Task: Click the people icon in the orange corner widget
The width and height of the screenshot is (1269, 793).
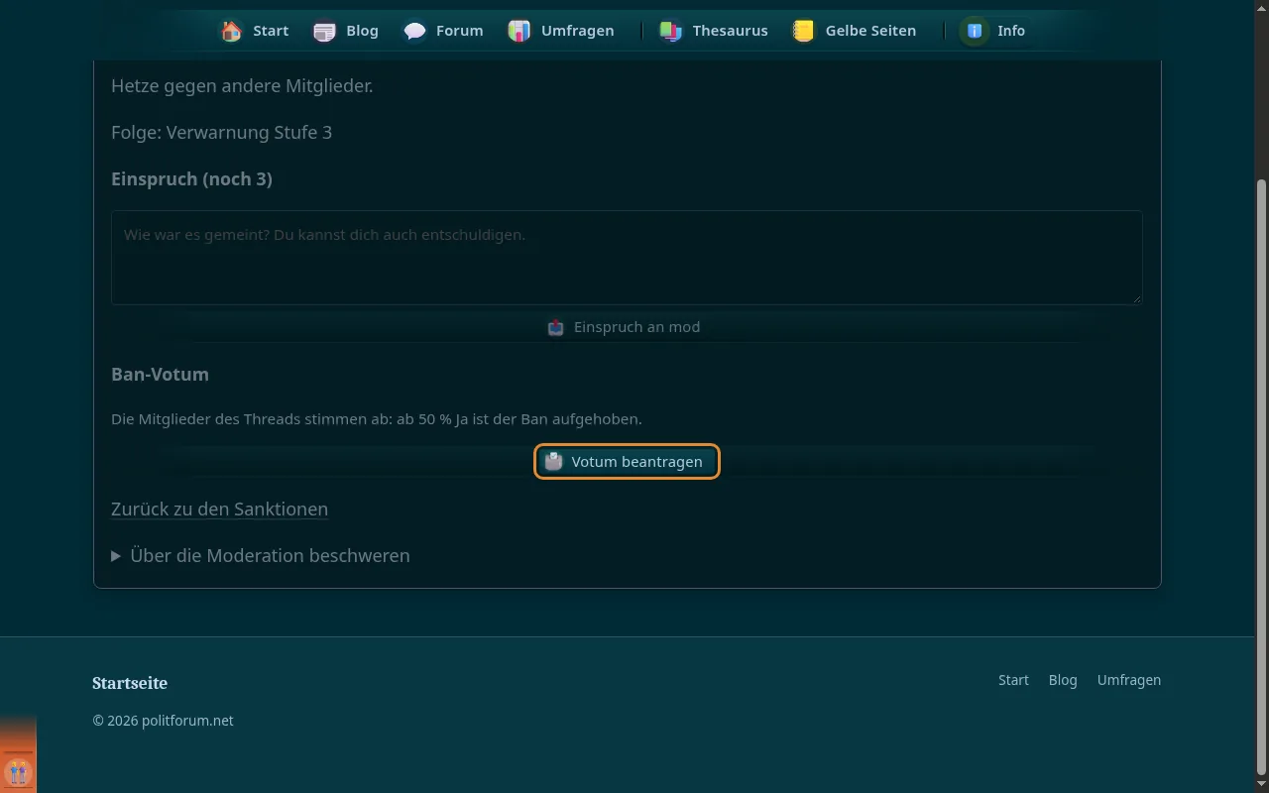Action: [x=18, y=772]
